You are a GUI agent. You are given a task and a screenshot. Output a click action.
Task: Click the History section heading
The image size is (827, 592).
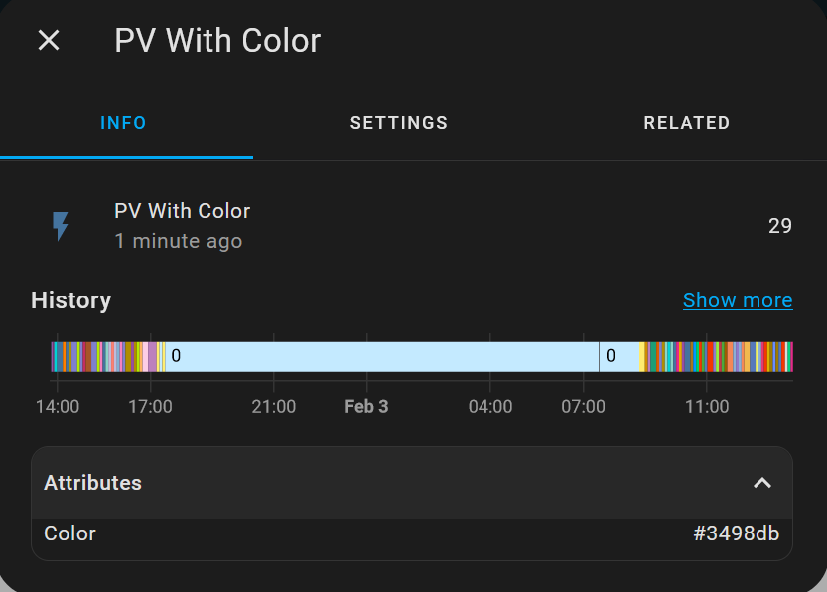pos(70,300)
